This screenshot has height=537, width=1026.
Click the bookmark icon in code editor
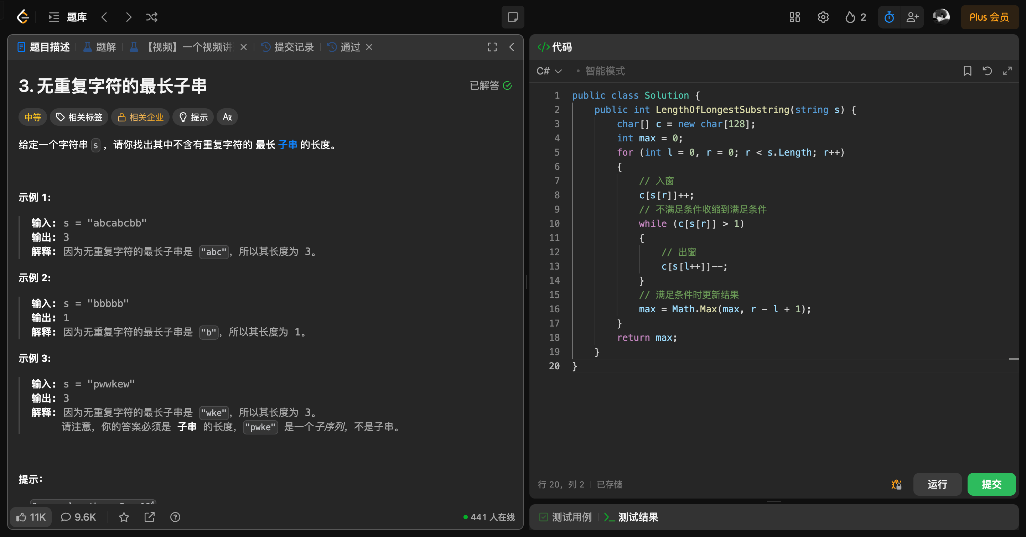967,71
